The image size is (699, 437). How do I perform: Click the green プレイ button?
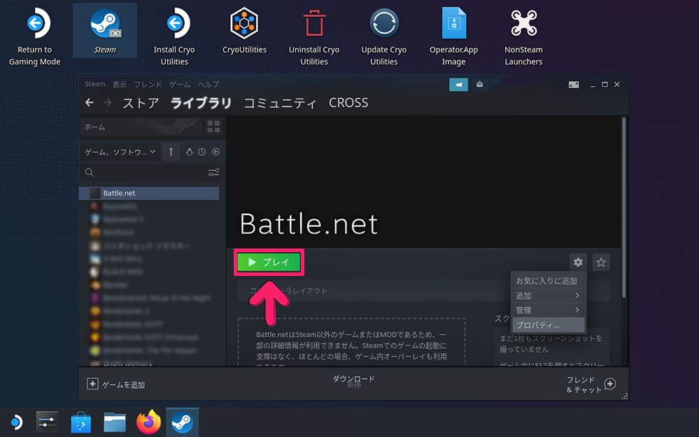click(269, 262)
